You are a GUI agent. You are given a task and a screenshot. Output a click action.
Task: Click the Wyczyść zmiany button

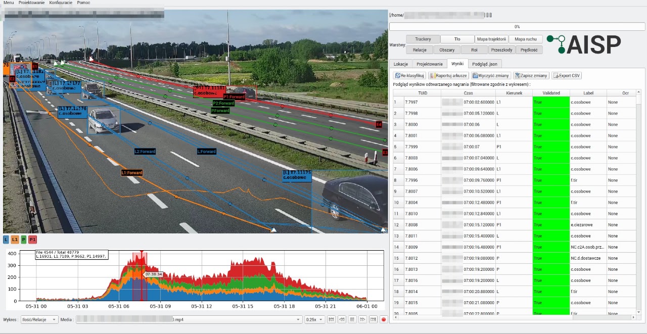pos(491,75)
